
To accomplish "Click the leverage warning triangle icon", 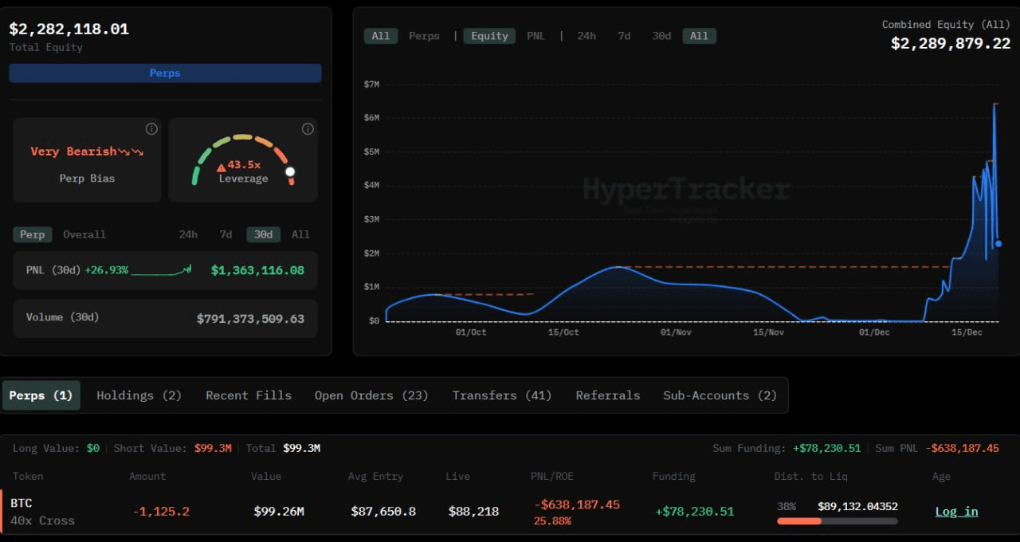I will pyautogui.click(x=222, y=167).
